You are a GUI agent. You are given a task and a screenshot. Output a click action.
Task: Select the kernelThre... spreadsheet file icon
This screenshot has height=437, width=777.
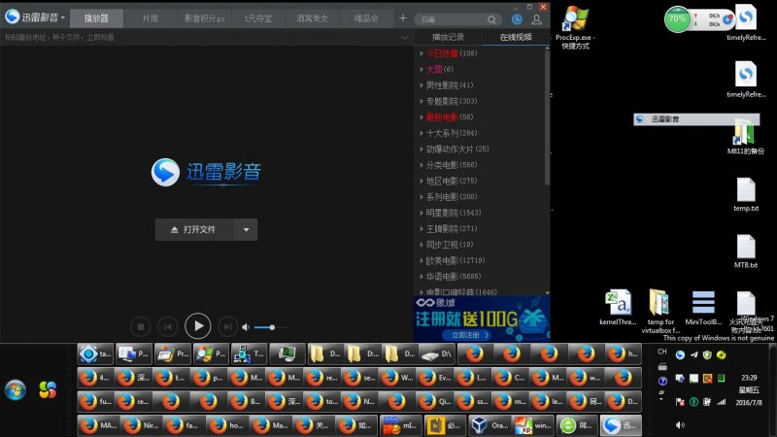[x=618, y=307]
